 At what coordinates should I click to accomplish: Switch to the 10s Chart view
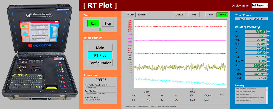[x=142, y=15]
